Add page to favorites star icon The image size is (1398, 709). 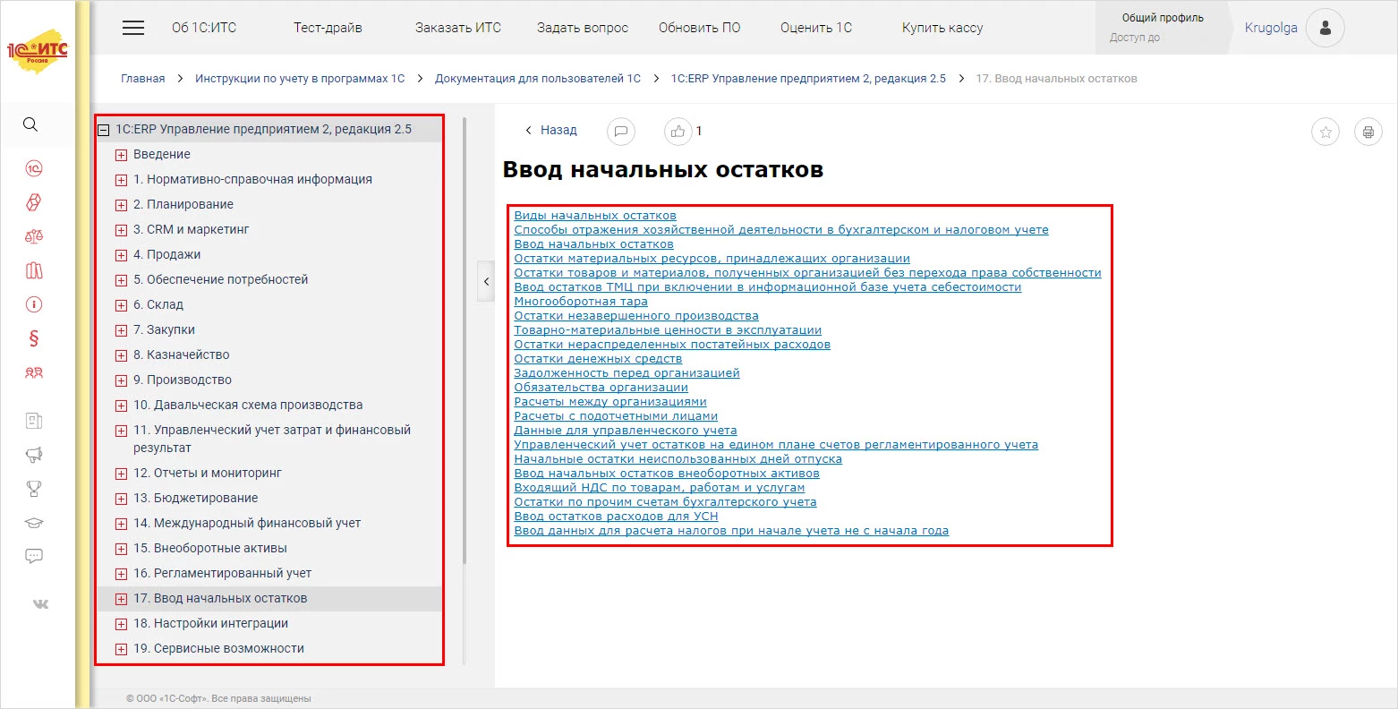(x=1326, y=132)
